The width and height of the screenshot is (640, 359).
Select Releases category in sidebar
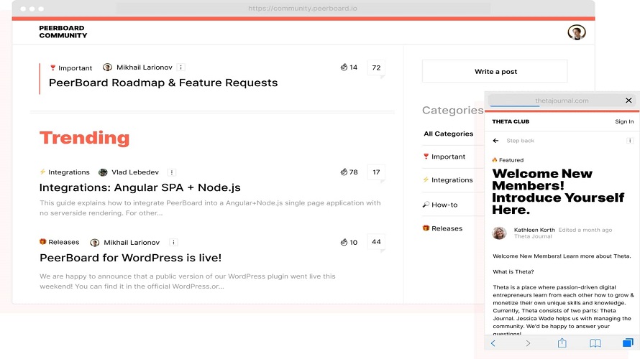coord(442,228)
